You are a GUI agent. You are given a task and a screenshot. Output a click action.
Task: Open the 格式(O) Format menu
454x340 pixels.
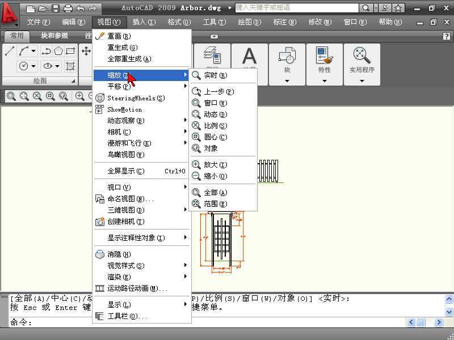179,22
